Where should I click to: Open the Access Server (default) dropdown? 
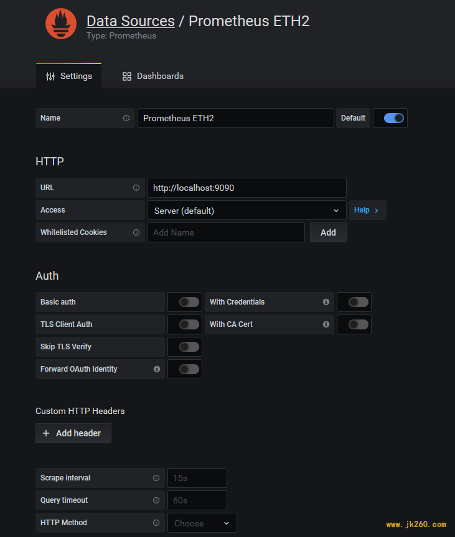click(247, 210)
